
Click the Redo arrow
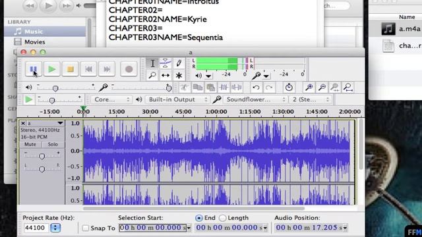[269, 88]
